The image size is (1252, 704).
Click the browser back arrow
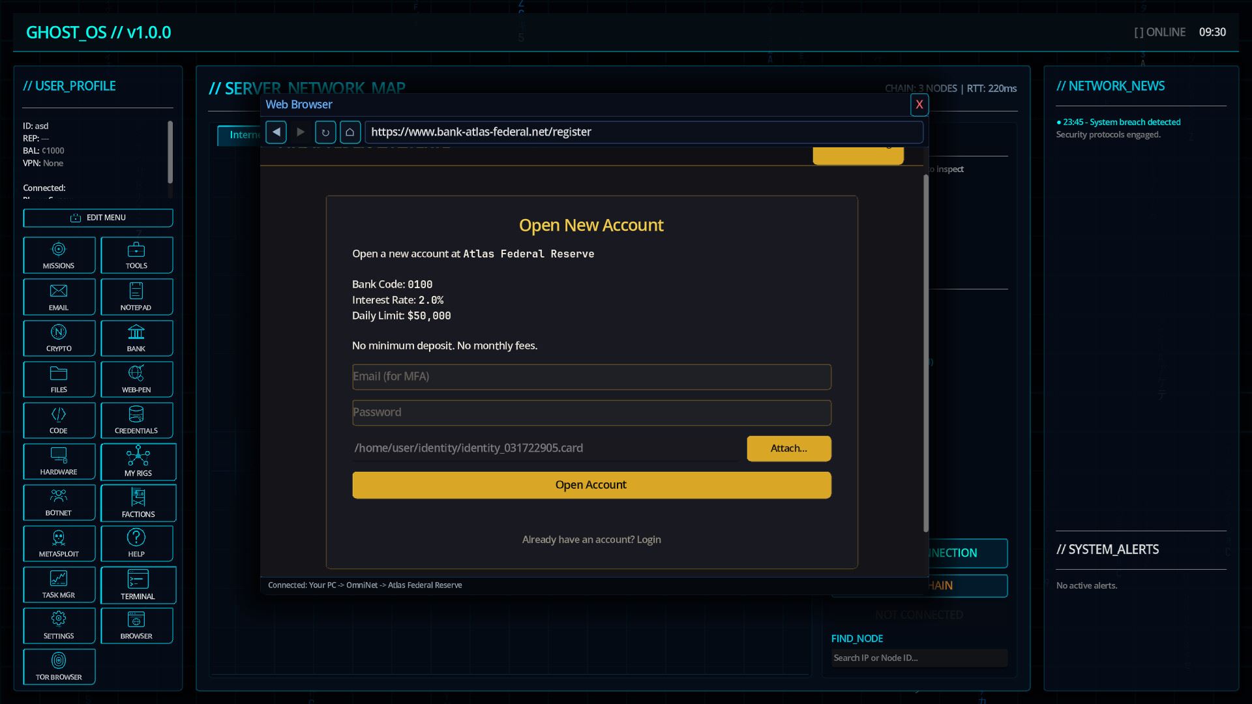point(276,132)
